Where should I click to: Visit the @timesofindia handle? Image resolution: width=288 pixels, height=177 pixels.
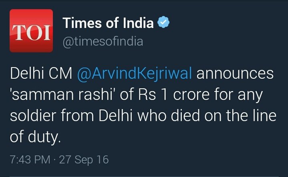(103, 42)
